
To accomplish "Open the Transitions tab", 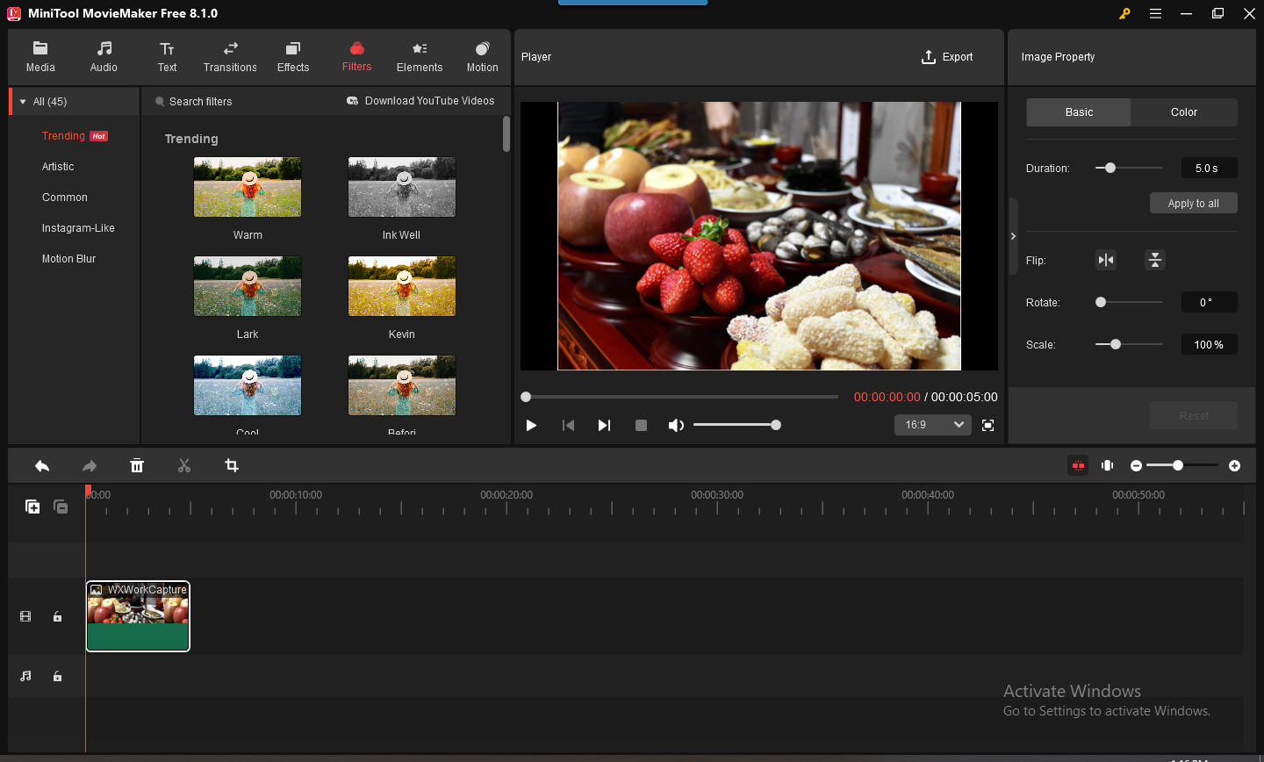I will [230, 57].
